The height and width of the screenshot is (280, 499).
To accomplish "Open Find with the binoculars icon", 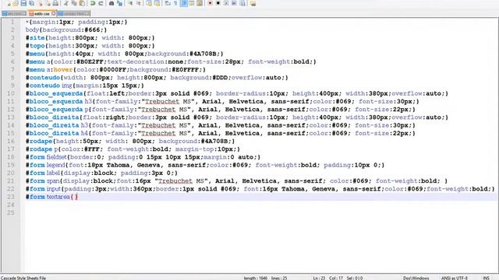I will pyautogui.click(x=111, y=3).
